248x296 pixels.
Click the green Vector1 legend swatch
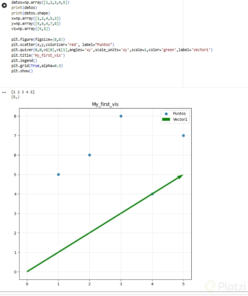166,119
